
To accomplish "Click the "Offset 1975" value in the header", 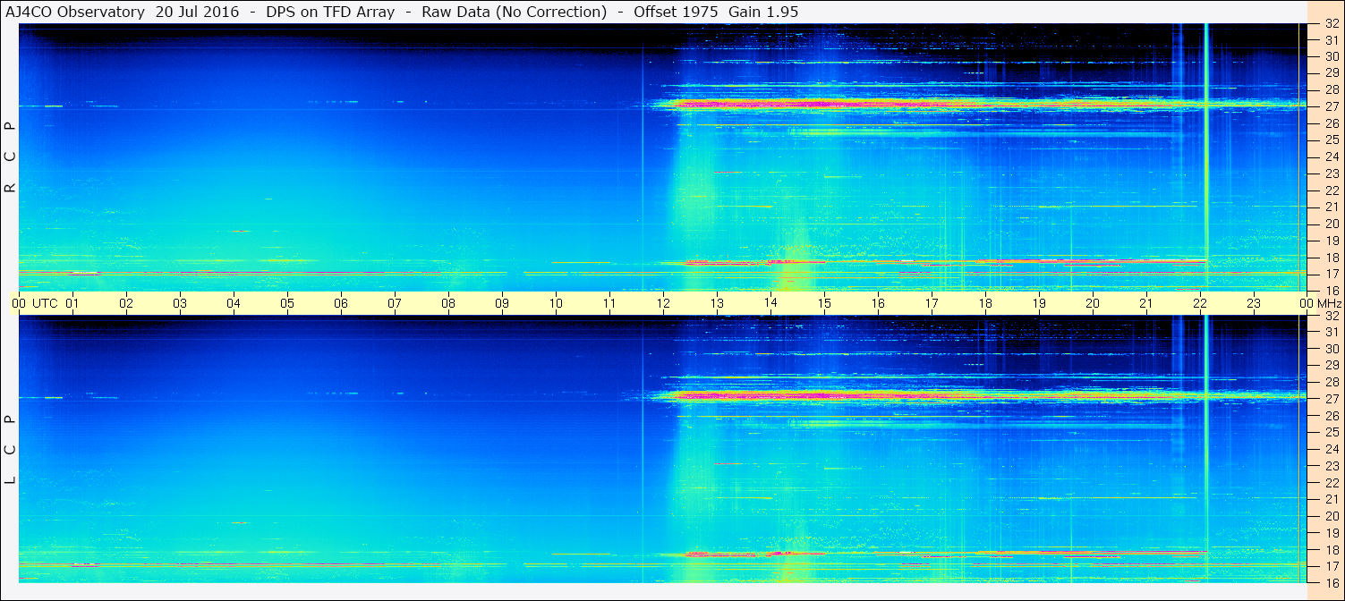I will click(677, 12).
